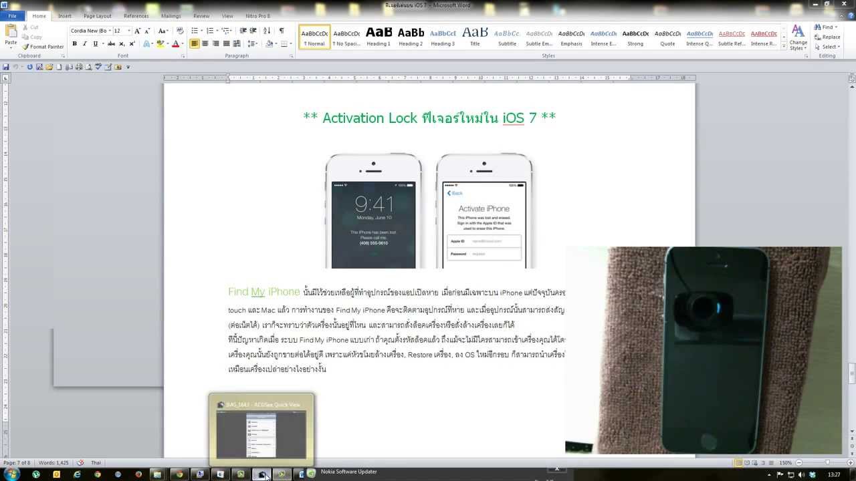Screen dimensions: 856x481
Task: Open the Select dropdown in Editing
Action: 827,47
